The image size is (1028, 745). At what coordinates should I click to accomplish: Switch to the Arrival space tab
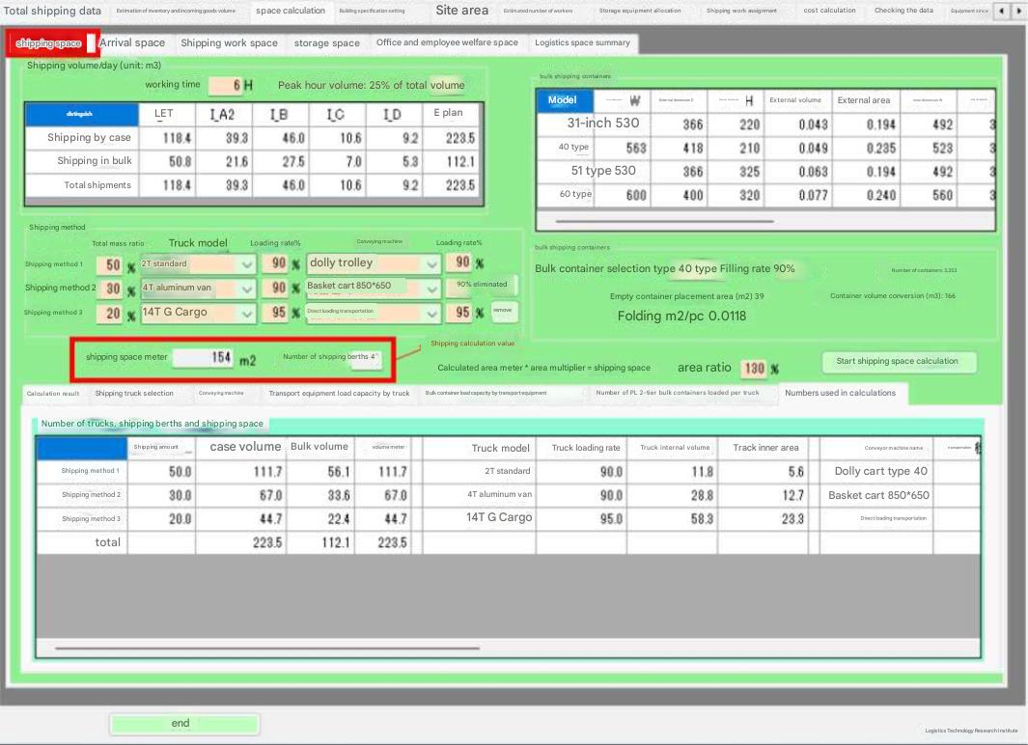click(x=132, y=43)
